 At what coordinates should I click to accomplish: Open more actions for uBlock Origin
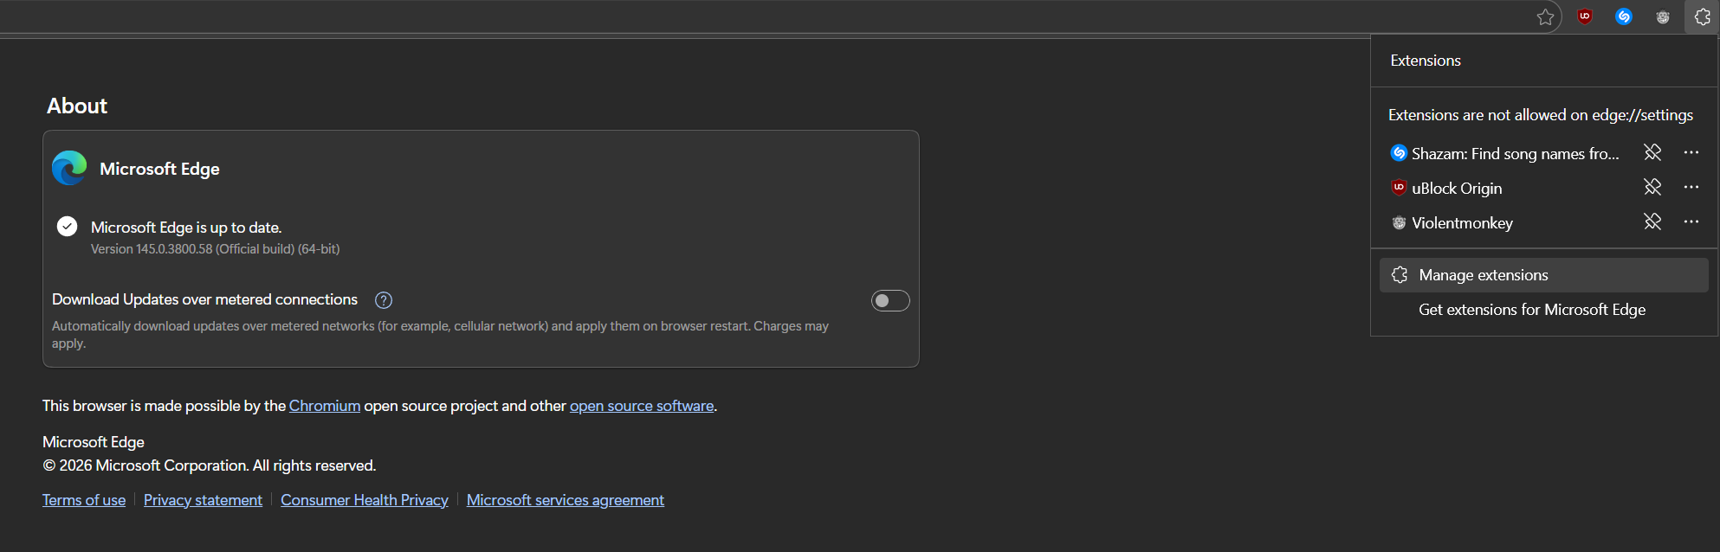tap(1691, 188)
